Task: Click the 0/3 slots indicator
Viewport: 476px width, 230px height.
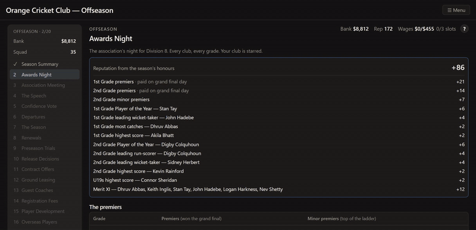Action: (446, 29)
